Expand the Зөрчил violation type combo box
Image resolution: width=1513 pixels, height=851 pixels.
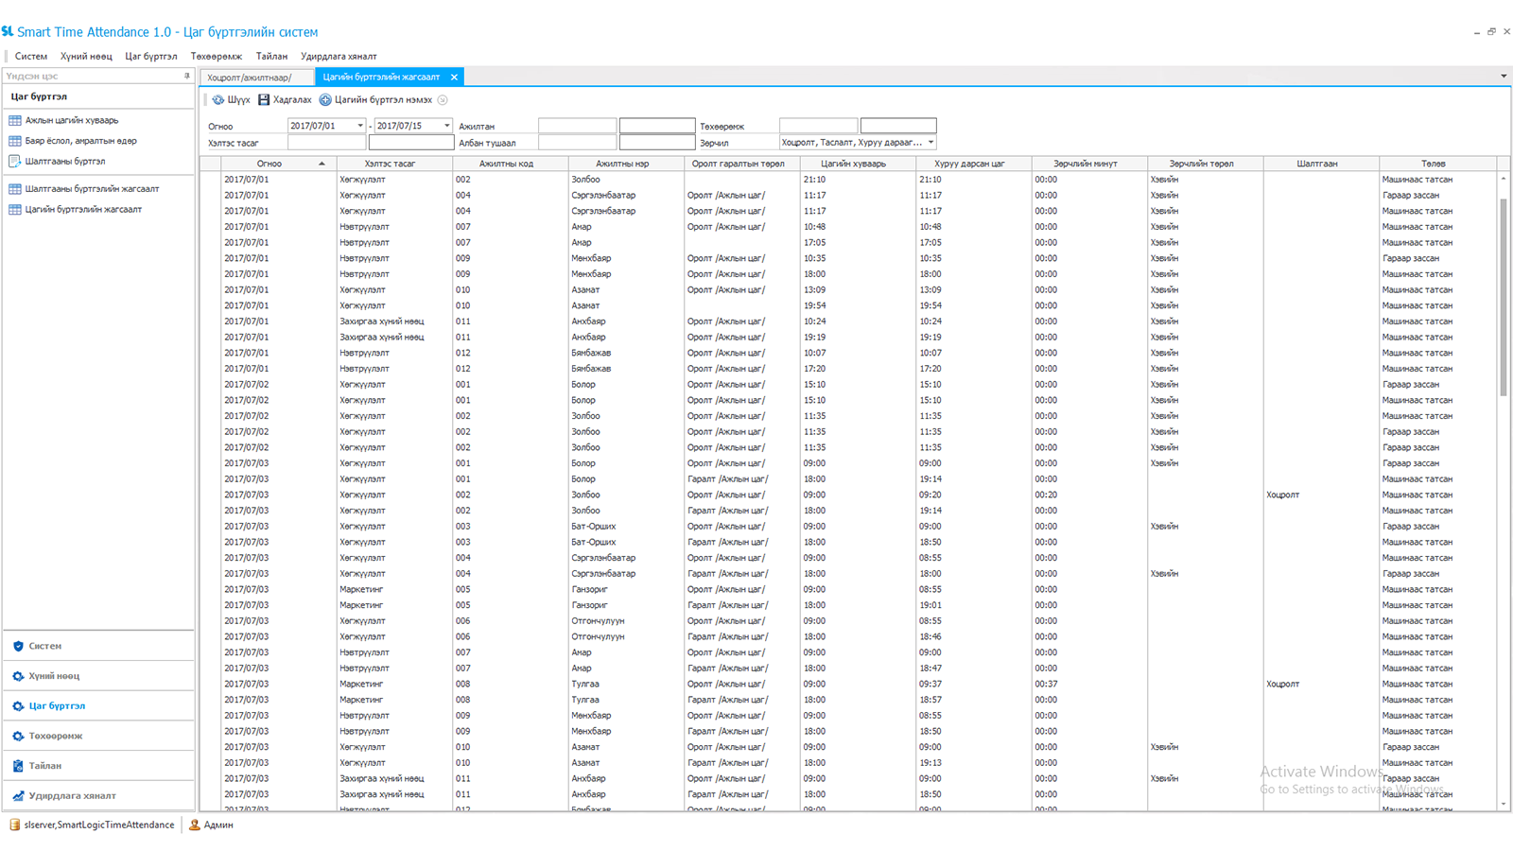point(930,143)
